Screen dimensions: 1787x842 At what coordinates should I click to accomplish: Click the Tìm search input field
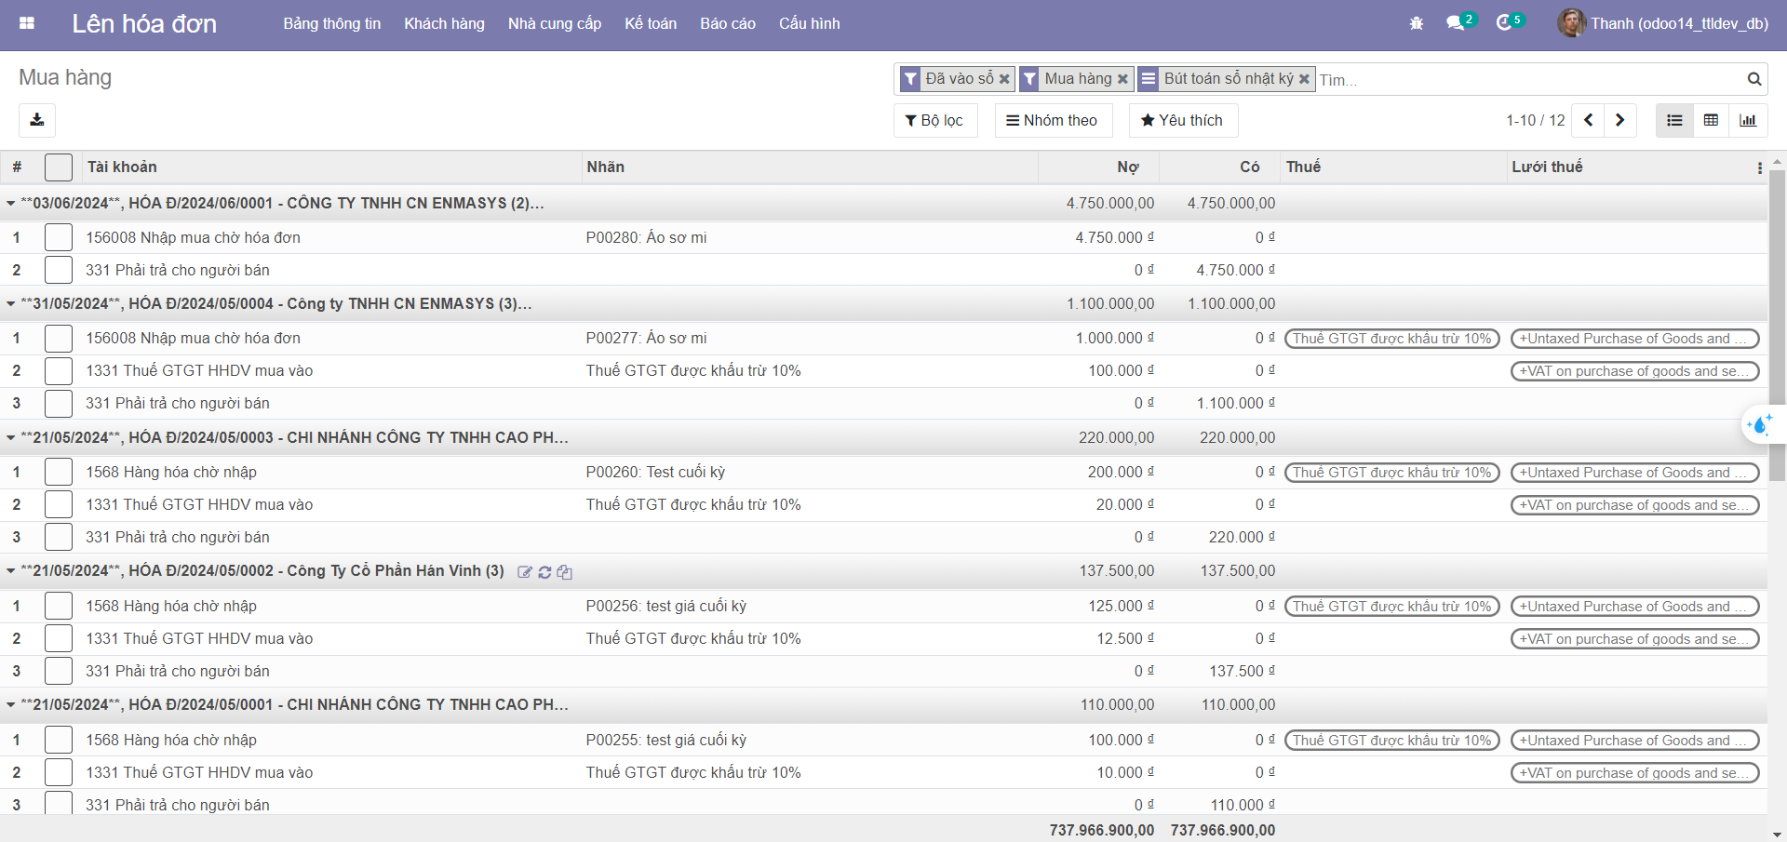[1526, 80]
